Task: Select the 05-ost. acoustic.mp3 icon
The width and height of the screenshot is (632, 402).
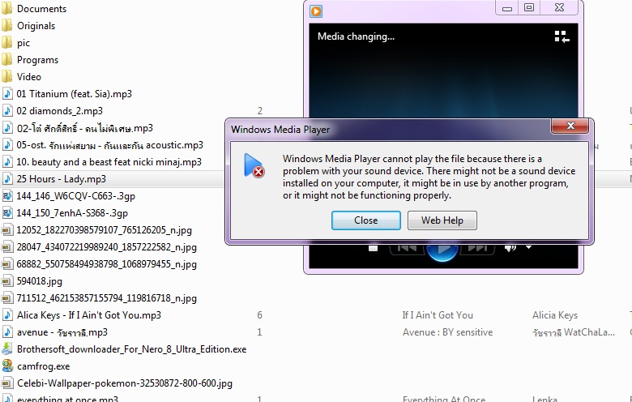Action: point(6,145)
